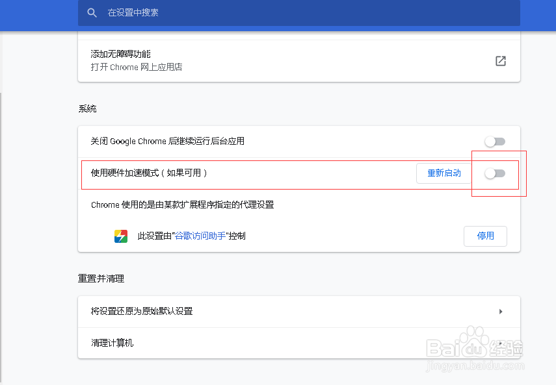Click the magnifier search icon

point(92,13)
